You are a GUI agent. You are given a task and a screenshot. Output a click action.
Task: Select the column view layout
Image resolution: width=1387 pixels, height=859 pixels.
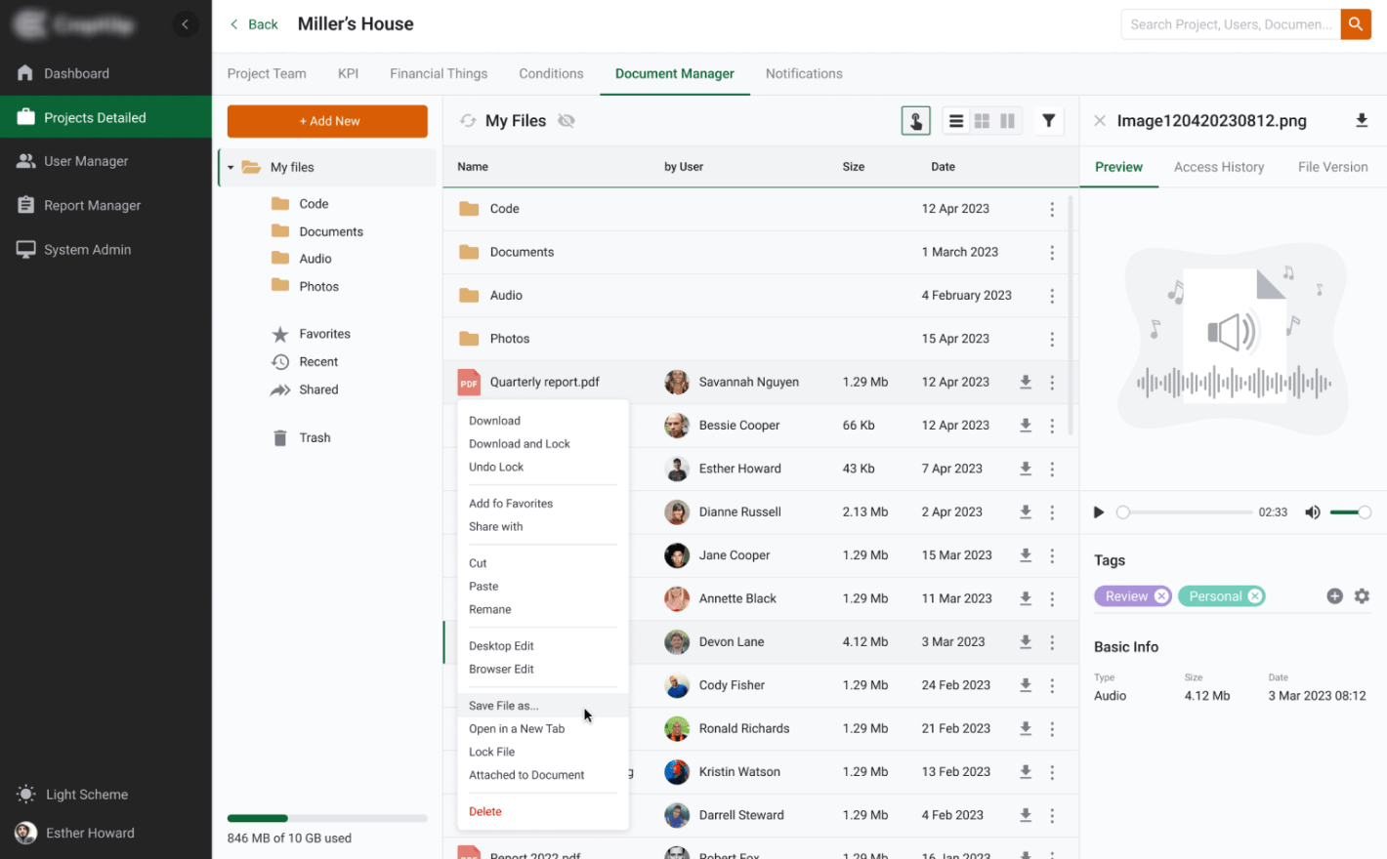pos(1007,120)
